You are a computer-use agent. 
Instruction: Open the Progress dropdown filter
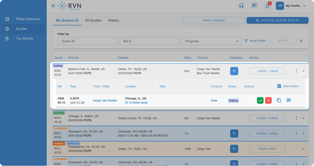(212, 41)
